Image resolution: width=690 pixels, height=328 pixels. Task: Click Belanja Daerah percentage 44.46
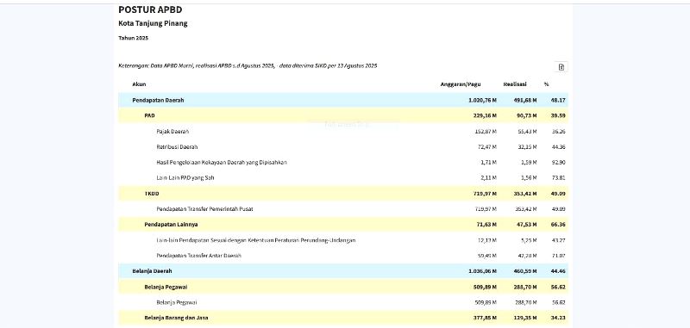[558, 271]
